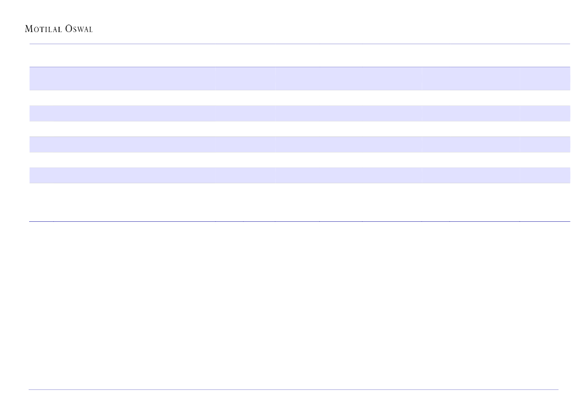The height and width of the screenshot is (415, 587).
Task: Select the third lavender-shaded table row
Action: click(x=299, y=145)
